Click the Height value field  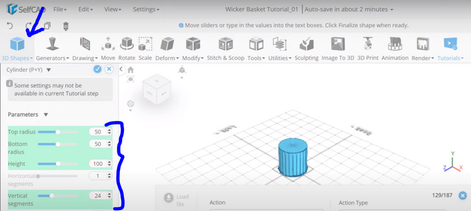pos(100,164)
